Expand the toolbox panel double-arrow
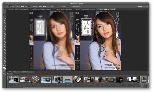Viewport: 153px width, 92px height. pos(3,9)
